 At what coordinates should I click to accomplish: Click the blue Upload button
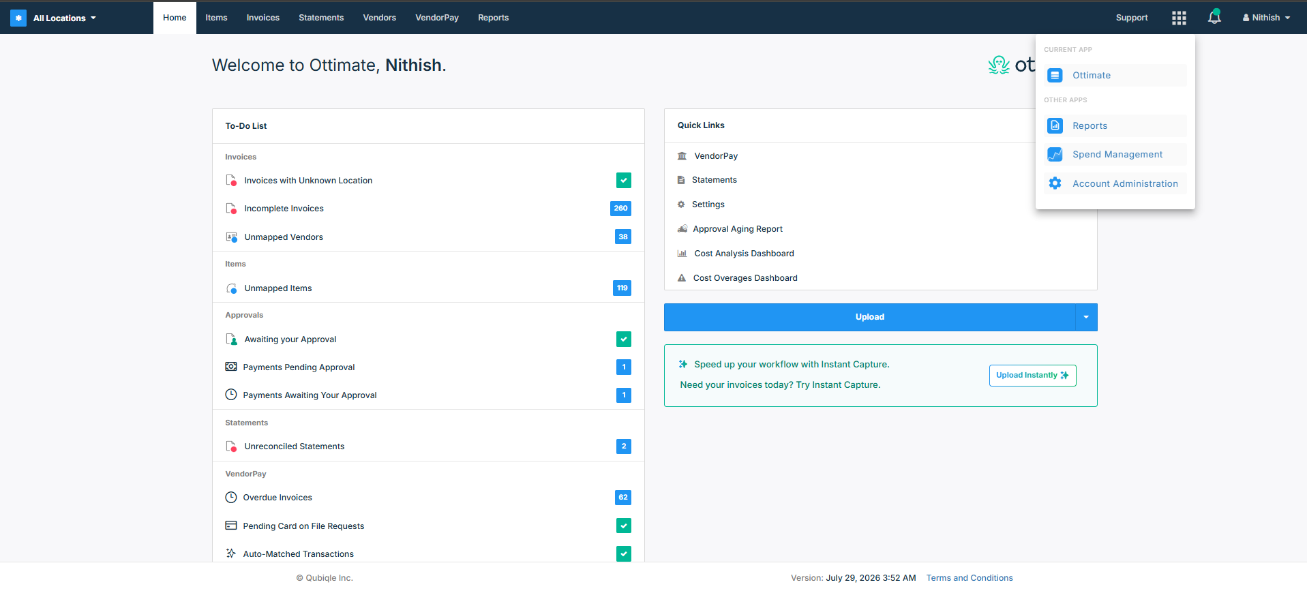click(869, 317)
